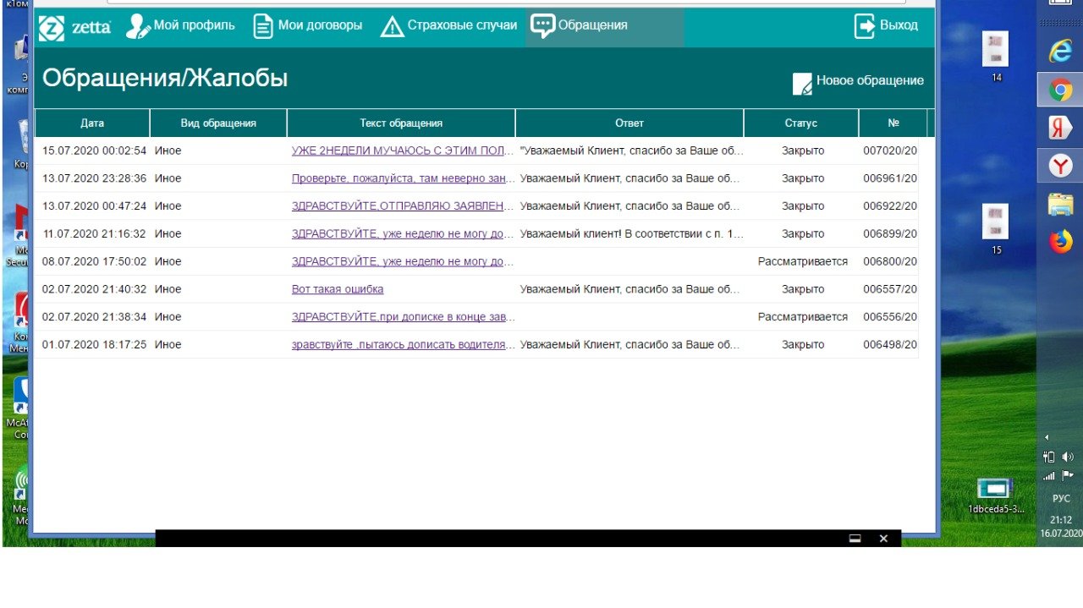
Task: Open link зравствуйте ,пытаюсь дописать водителя
Action: 403,345
